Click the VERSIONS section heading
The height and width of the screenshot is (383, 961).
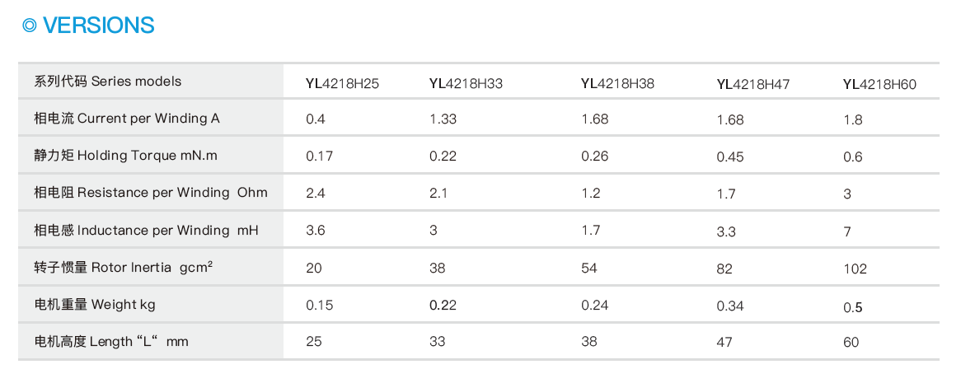pos(98,26)
